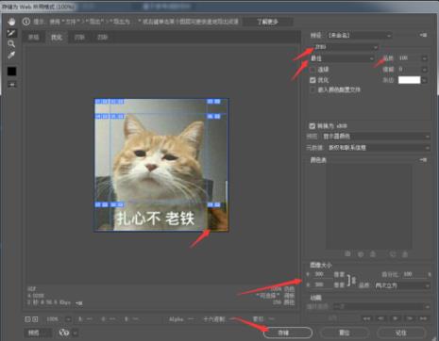Click the info icon beside the hint
This screenshot has height=341, width=439.
(26, 22)
